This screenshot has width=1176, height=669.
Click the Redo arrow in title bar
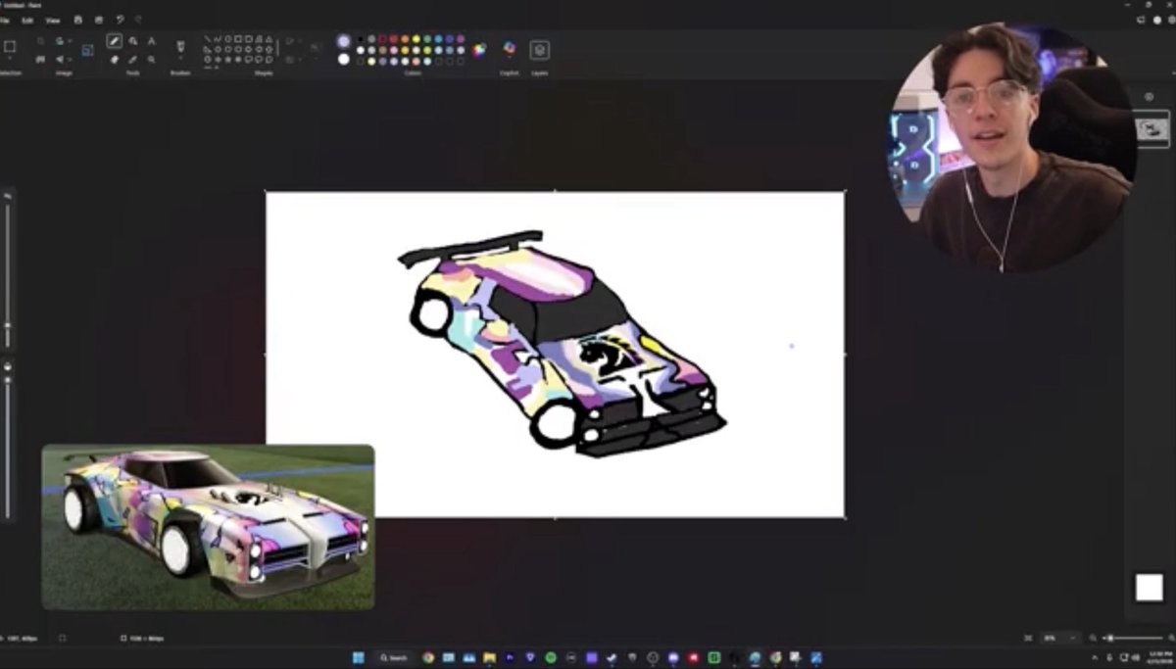[138, 20]
